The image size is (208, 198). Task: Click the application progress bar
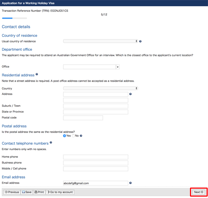[15, 18]
